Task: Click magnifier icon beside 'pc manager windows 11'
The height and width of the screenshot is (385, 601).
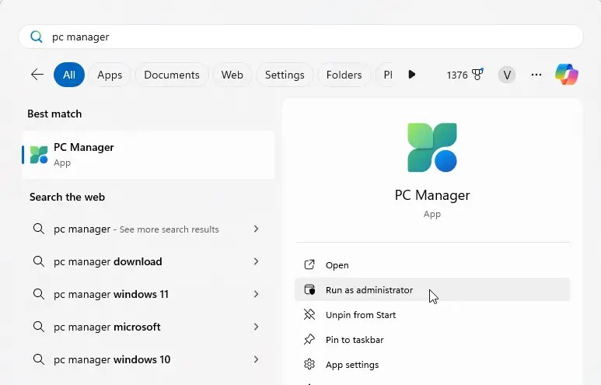Action: [38, 294]
